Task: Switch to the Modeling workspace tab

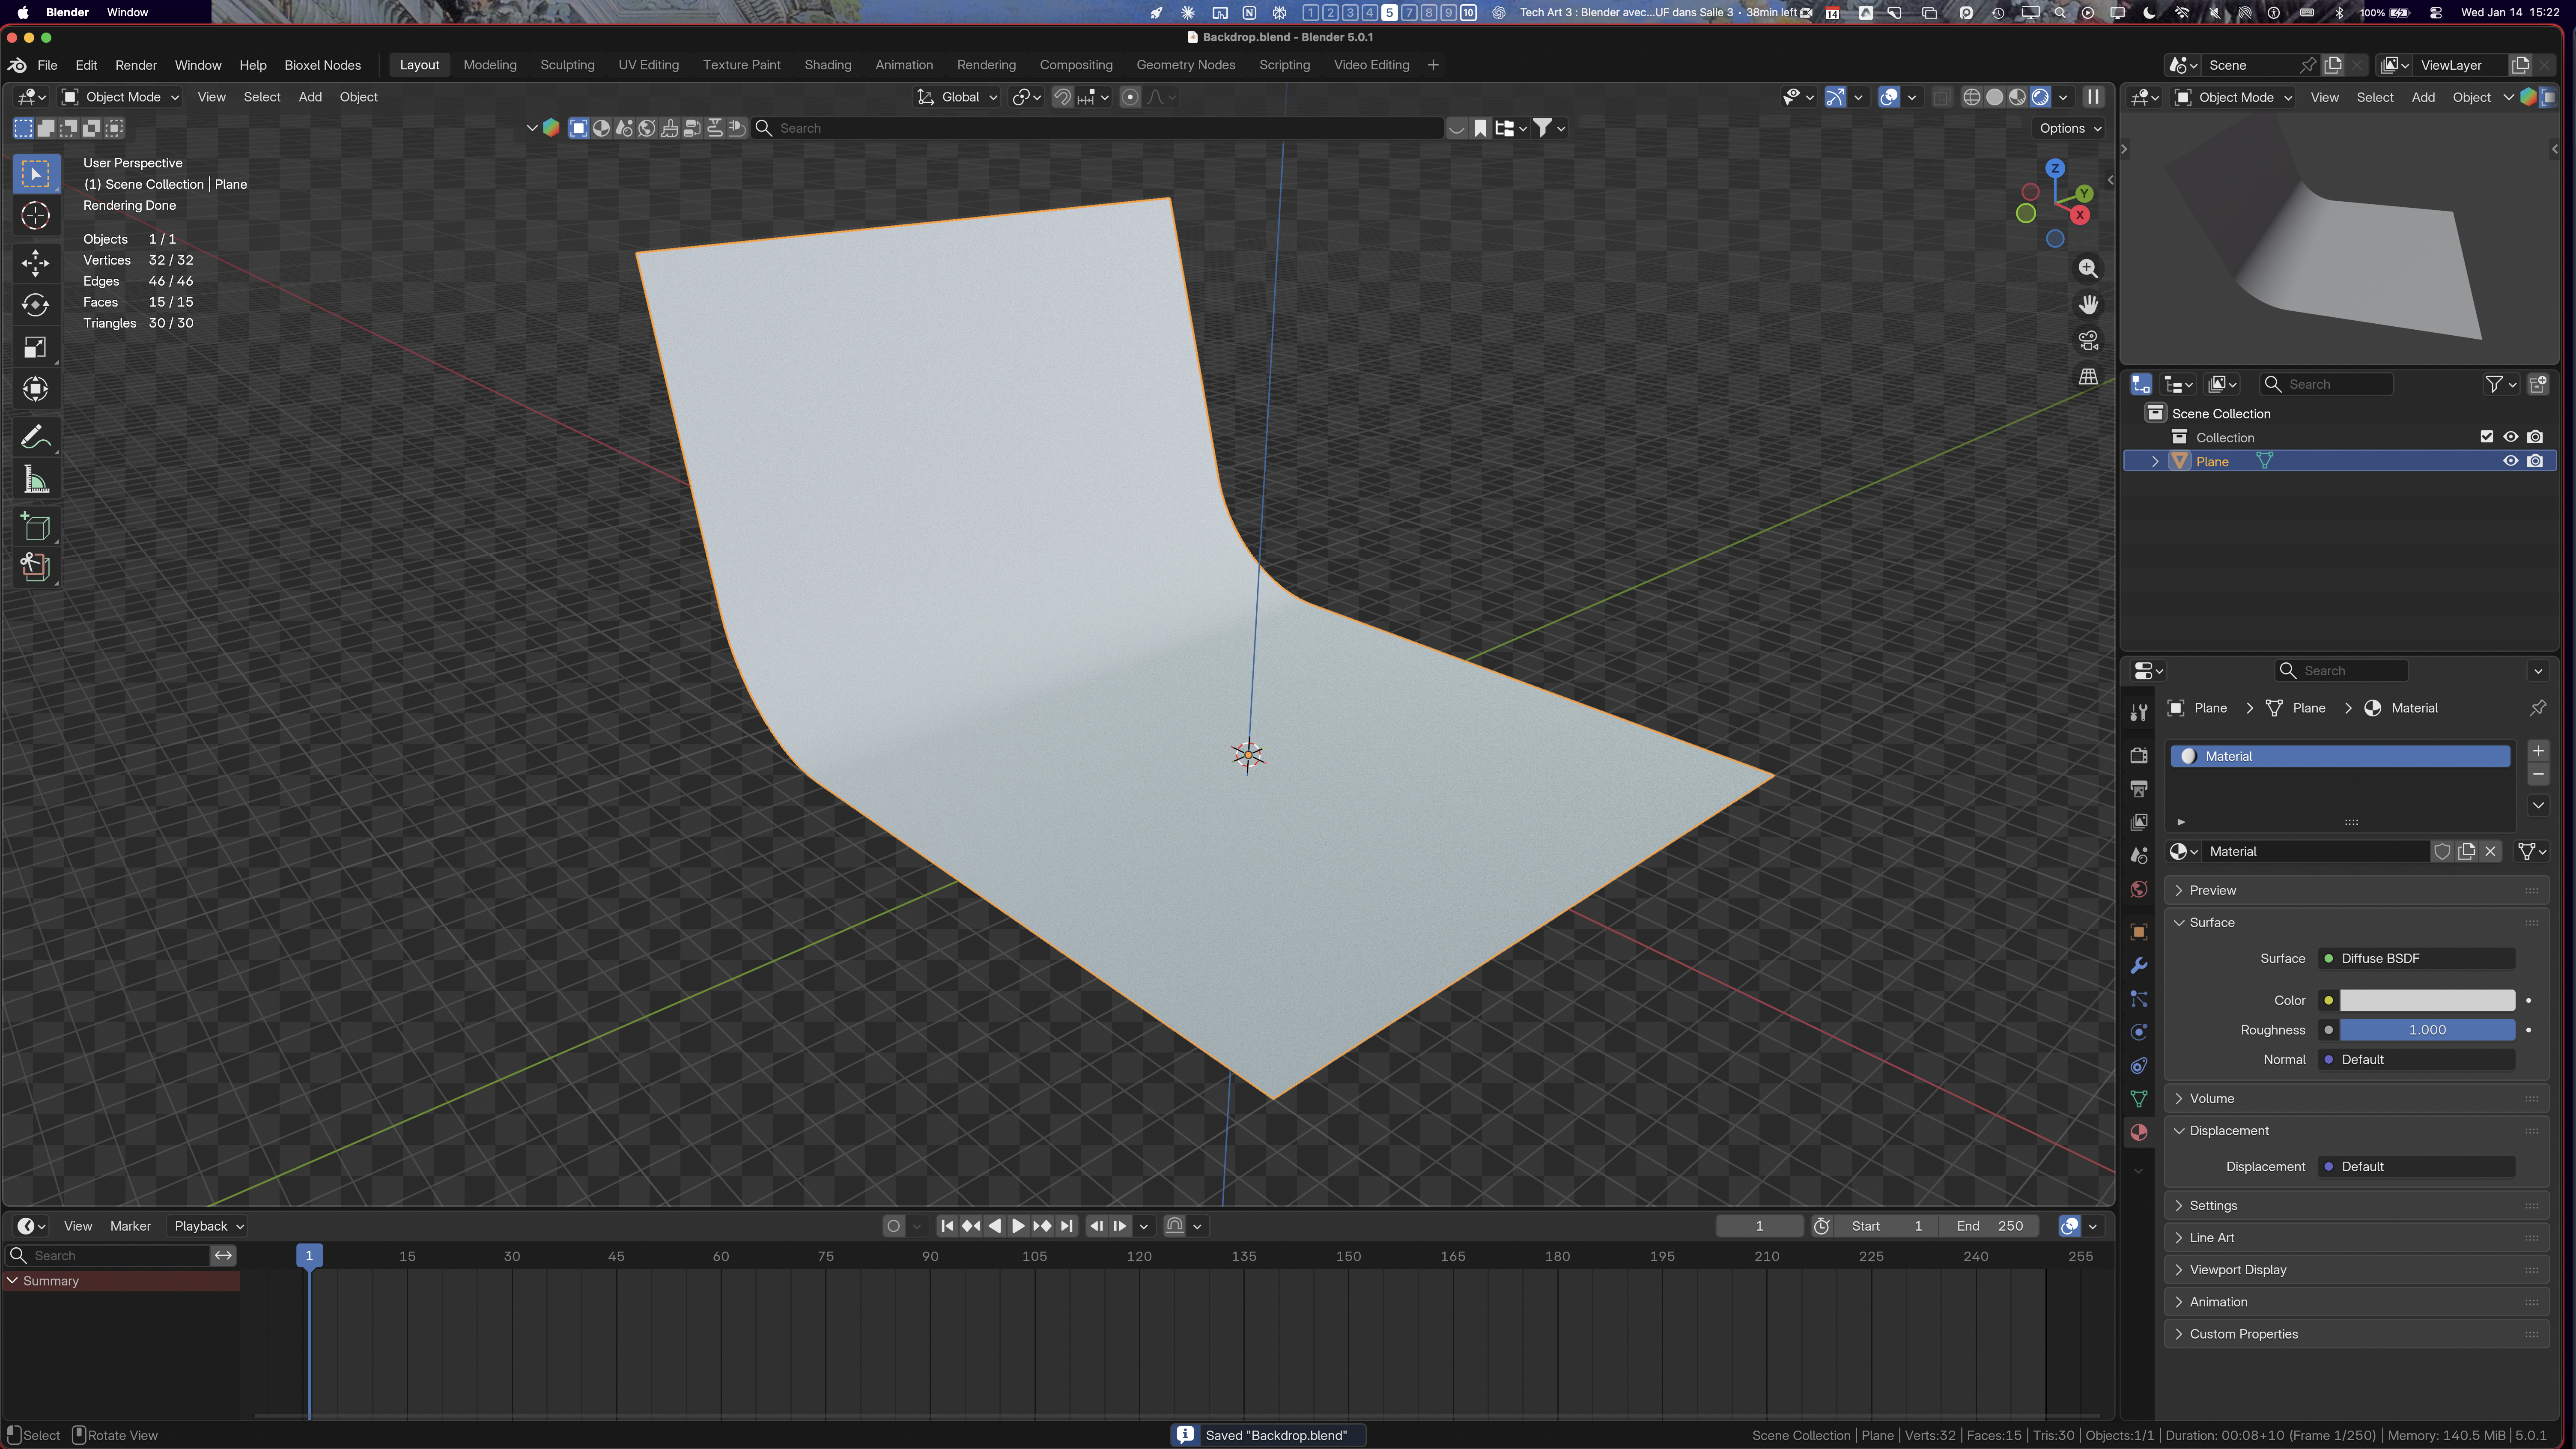Action: tap(490, 65)
